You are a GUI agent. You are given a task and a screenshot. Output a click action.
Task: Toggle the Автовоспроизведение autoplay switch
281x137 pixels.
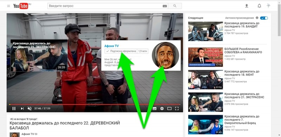pos(264,18)
